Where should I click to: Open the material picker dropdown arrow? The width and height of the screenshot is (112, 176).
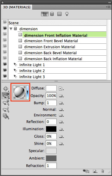tap(28, 92)
